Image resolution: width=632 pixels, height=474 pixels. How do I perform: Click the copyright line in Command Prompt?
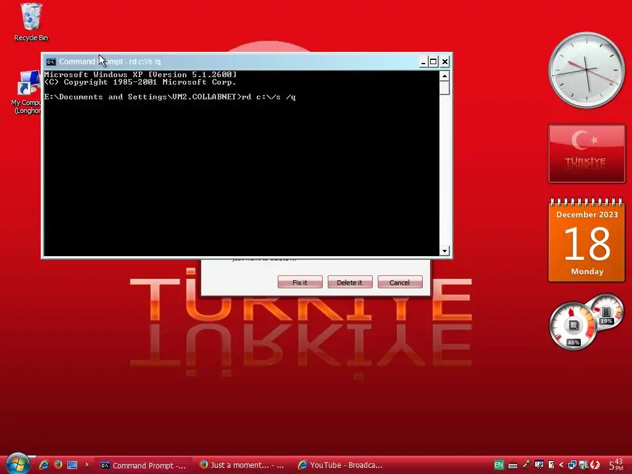click(140, 82)
